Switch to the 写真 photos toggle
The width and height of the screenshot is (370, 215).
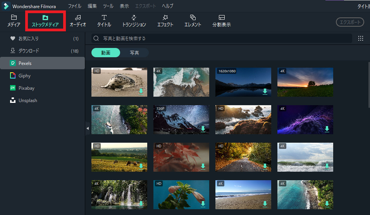tap(134, 53)
